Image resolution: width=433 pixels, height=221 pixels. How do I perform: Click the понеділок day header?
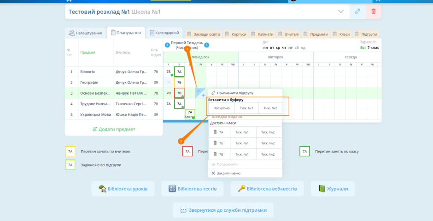(200, 57)
